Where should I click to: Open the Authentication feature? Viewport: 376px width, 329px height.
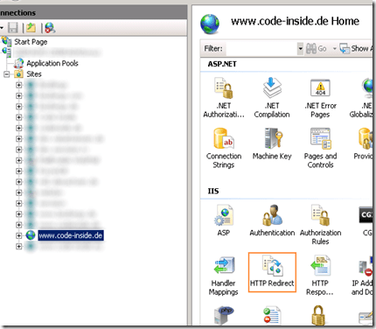272,220
